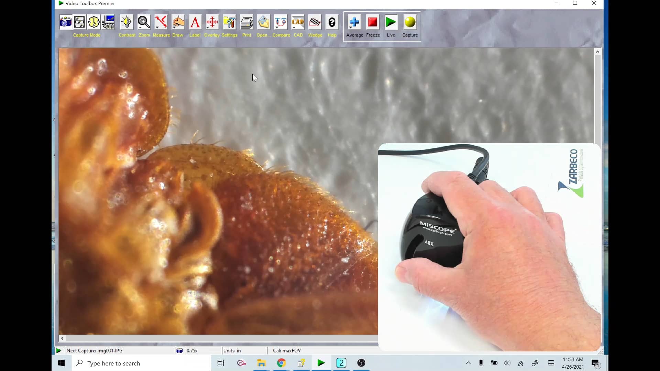Screen dimensions: 660x371
Task: Click the 0.75x zoom status field
Action: tap(203, 351)
